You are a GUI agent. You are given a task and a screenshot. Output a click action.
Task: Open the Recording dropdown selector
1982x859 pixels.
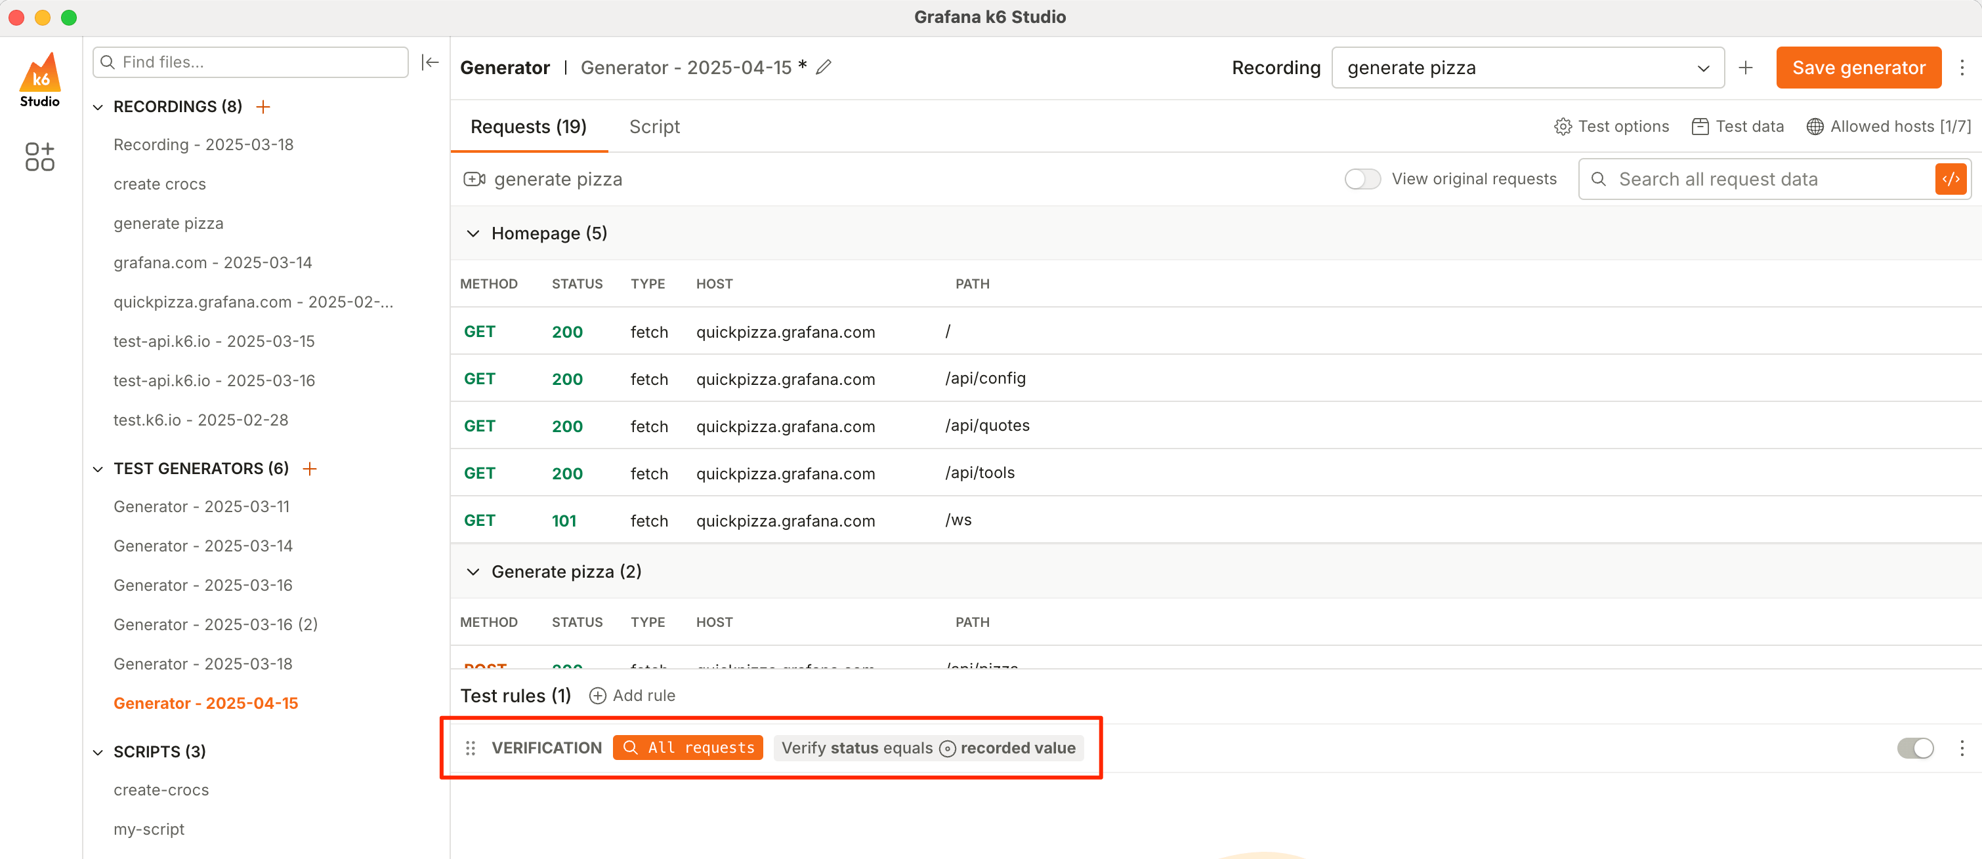click(x=1527, y=68)
